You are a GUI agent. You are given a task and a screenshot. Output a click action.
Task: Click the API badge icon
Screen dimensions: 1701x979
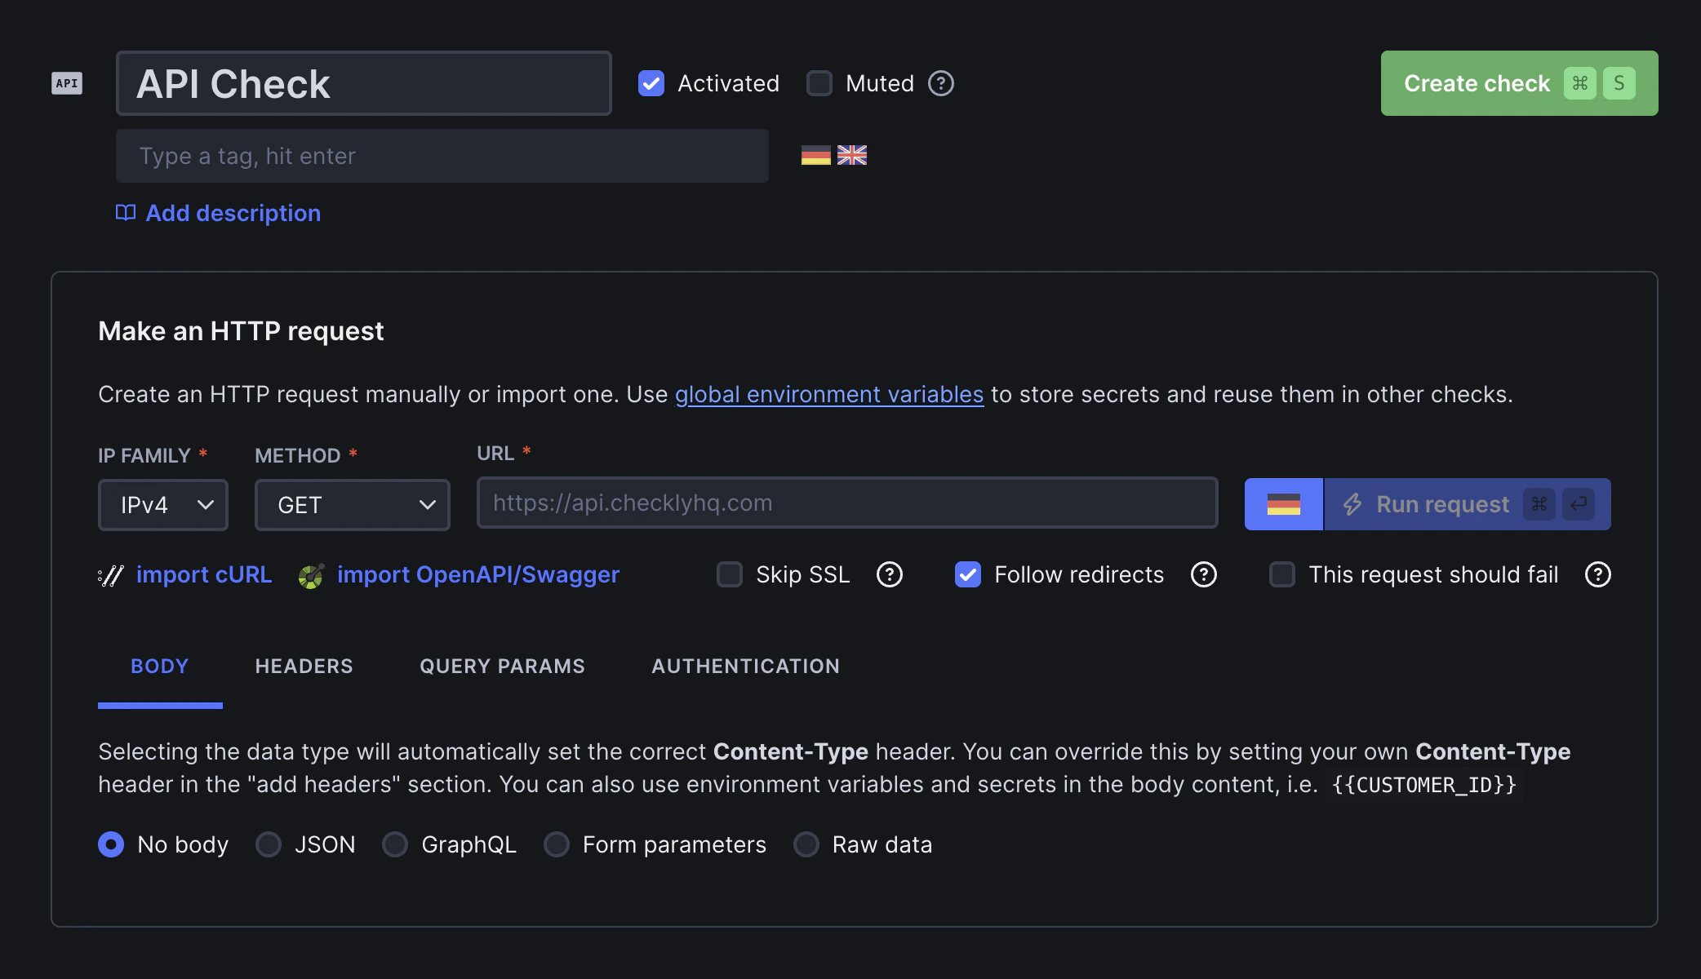[x=65, y=82]
